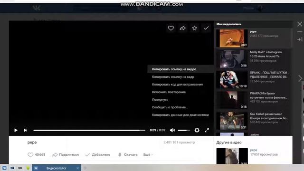Toggle the Добавлено checkmark button
The height and width of the screenshot is (171, 304).
pyautogui.click(x=98, y=154)
